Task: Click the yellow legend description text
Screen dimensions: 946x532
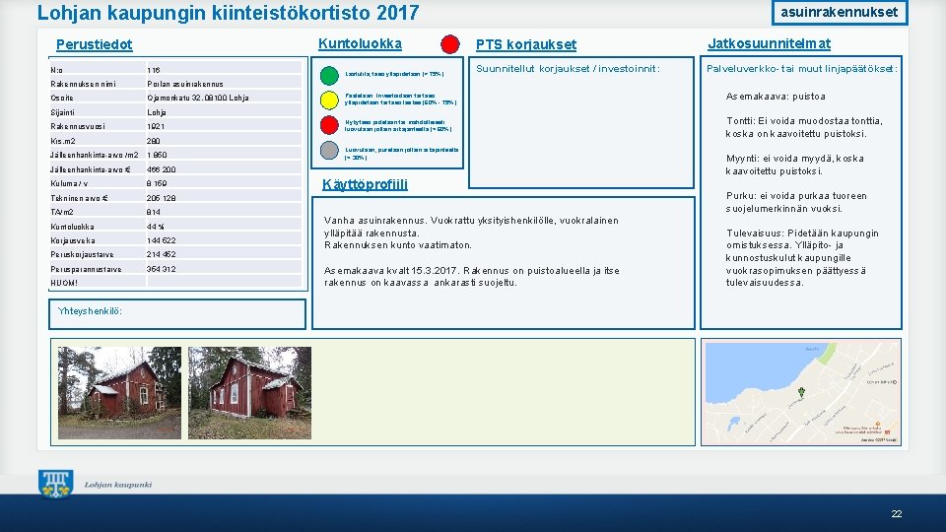Action: 401,99
